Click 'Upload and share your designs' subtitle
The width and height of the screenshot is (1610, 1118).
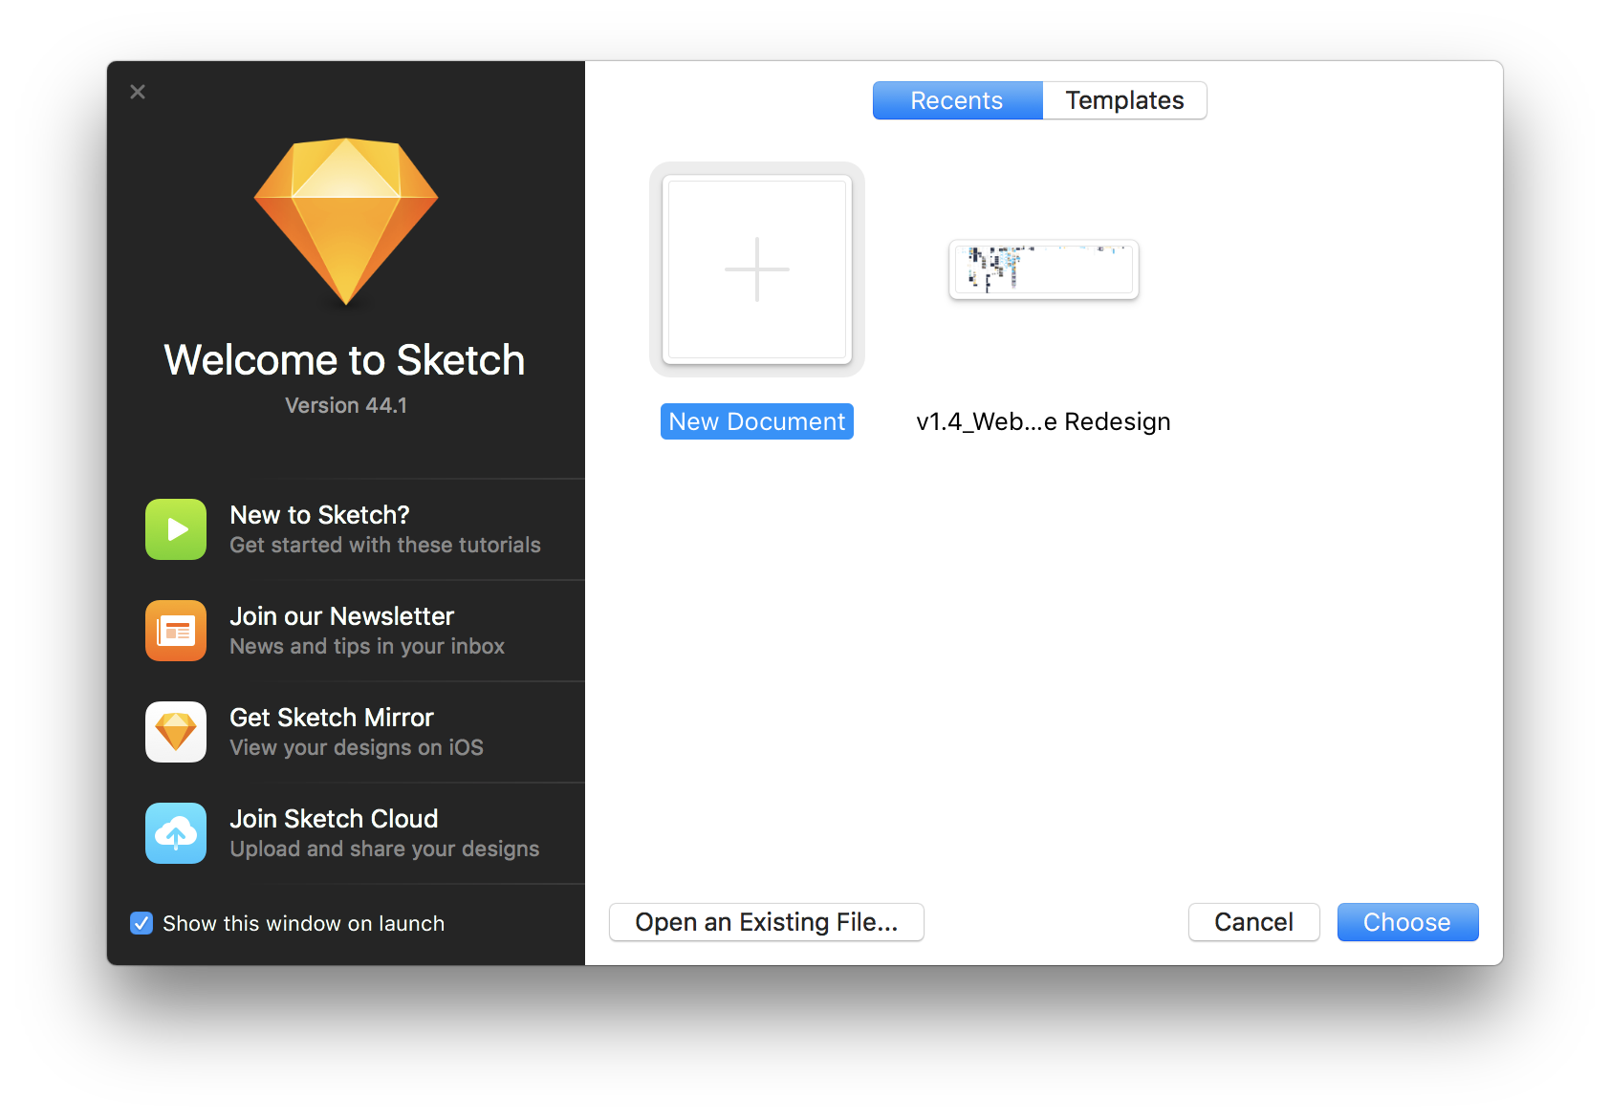384,849
